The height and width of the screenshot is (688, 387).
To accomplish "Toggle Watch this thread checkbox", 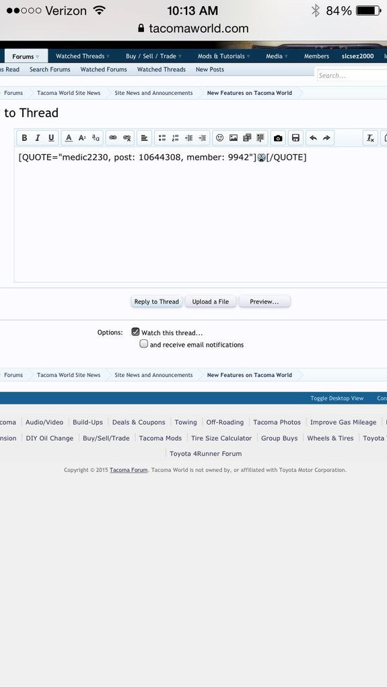I will pos(135,332).
